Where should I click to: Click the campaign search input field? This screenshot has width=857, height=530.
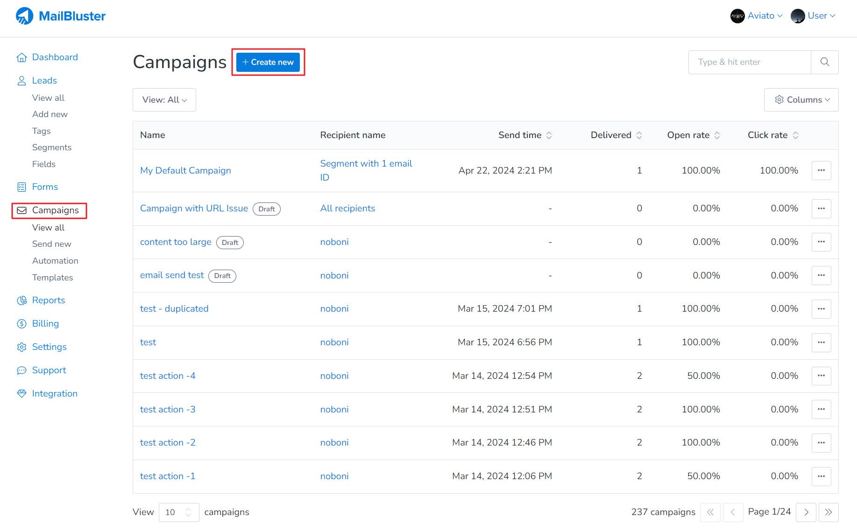750,62
